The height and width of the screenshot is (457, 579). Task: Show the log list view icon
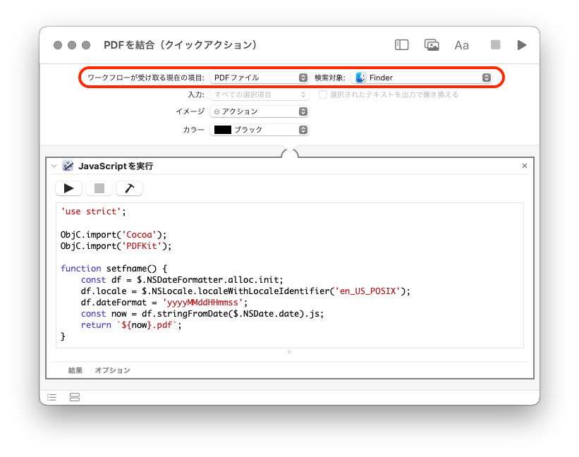click(x=51, y=397)
